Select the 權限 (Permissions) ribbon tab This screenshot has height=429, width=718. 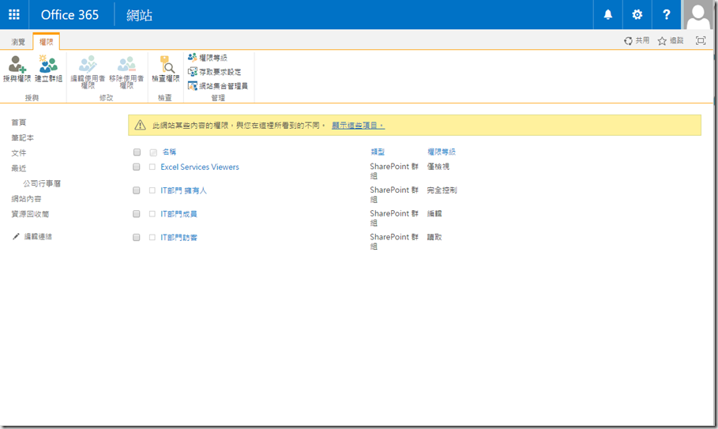[x=46, y=41]
